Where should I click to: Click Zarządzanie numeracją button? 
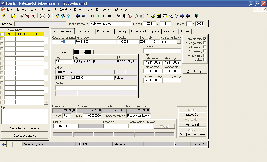[25, 128]
